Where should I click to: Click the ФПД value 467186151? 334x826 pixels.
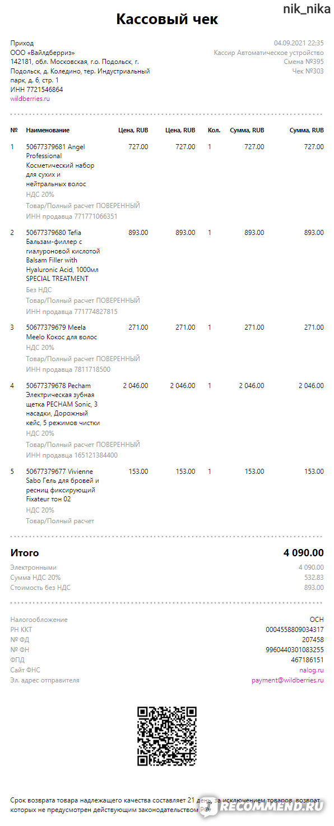click(307, 660)
